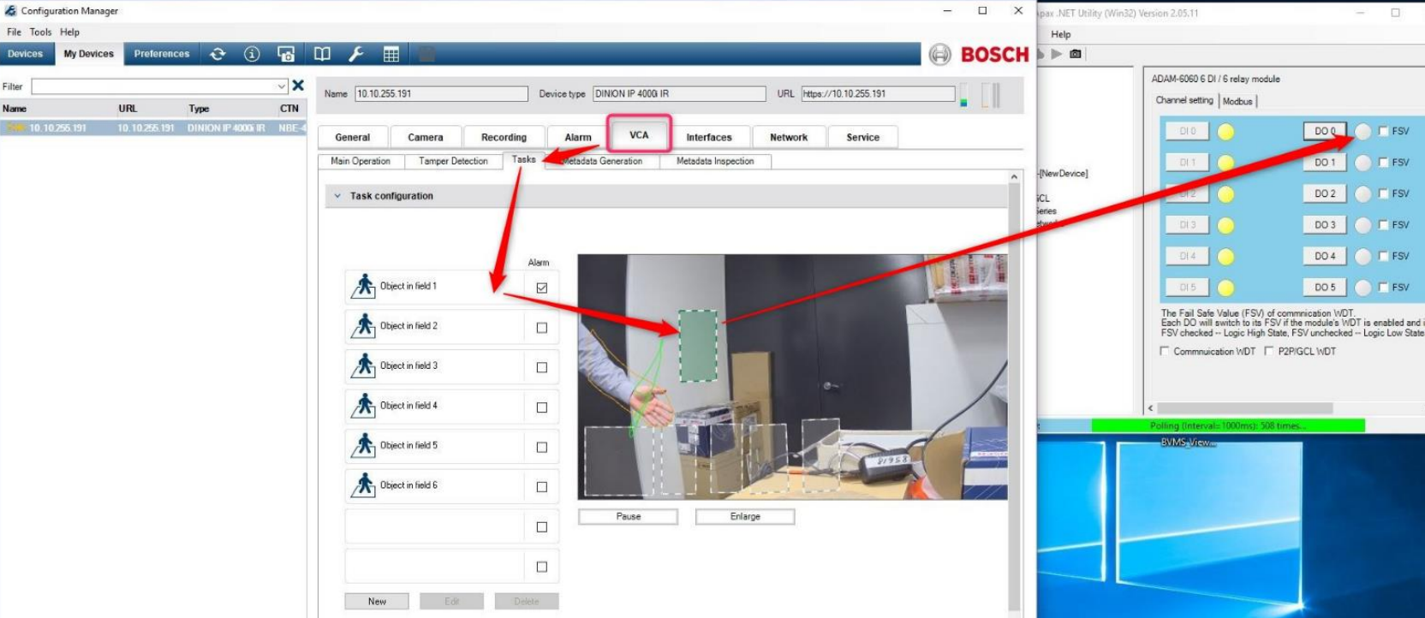Screen dimensions: 1425x618
Task: Enable FSV checkbox for DO 2
Action: coord(1383,193)
